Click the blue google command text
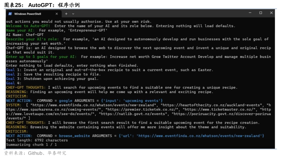Screen dimensions: 281x158 click(66, 101)
